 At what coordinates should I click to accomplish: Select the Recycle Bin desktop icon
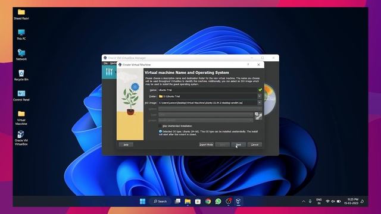(21, 75)
